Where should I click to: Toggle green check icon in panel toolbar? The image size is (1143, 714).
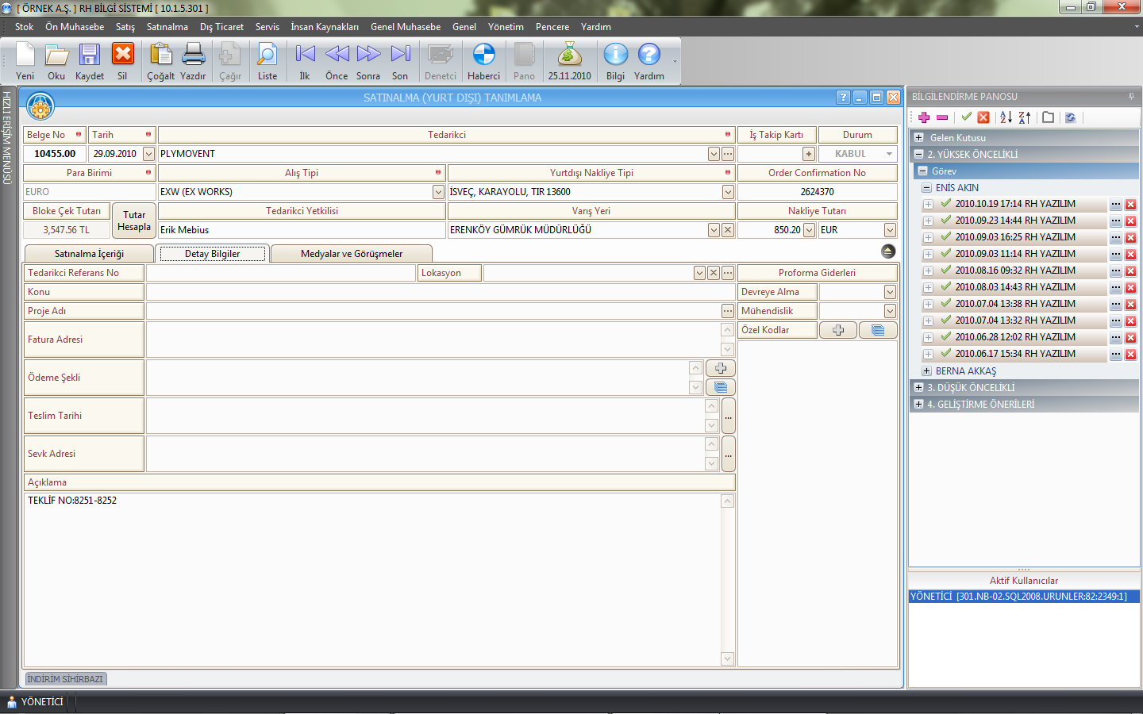pyautogui.click(x=966, y=117)
